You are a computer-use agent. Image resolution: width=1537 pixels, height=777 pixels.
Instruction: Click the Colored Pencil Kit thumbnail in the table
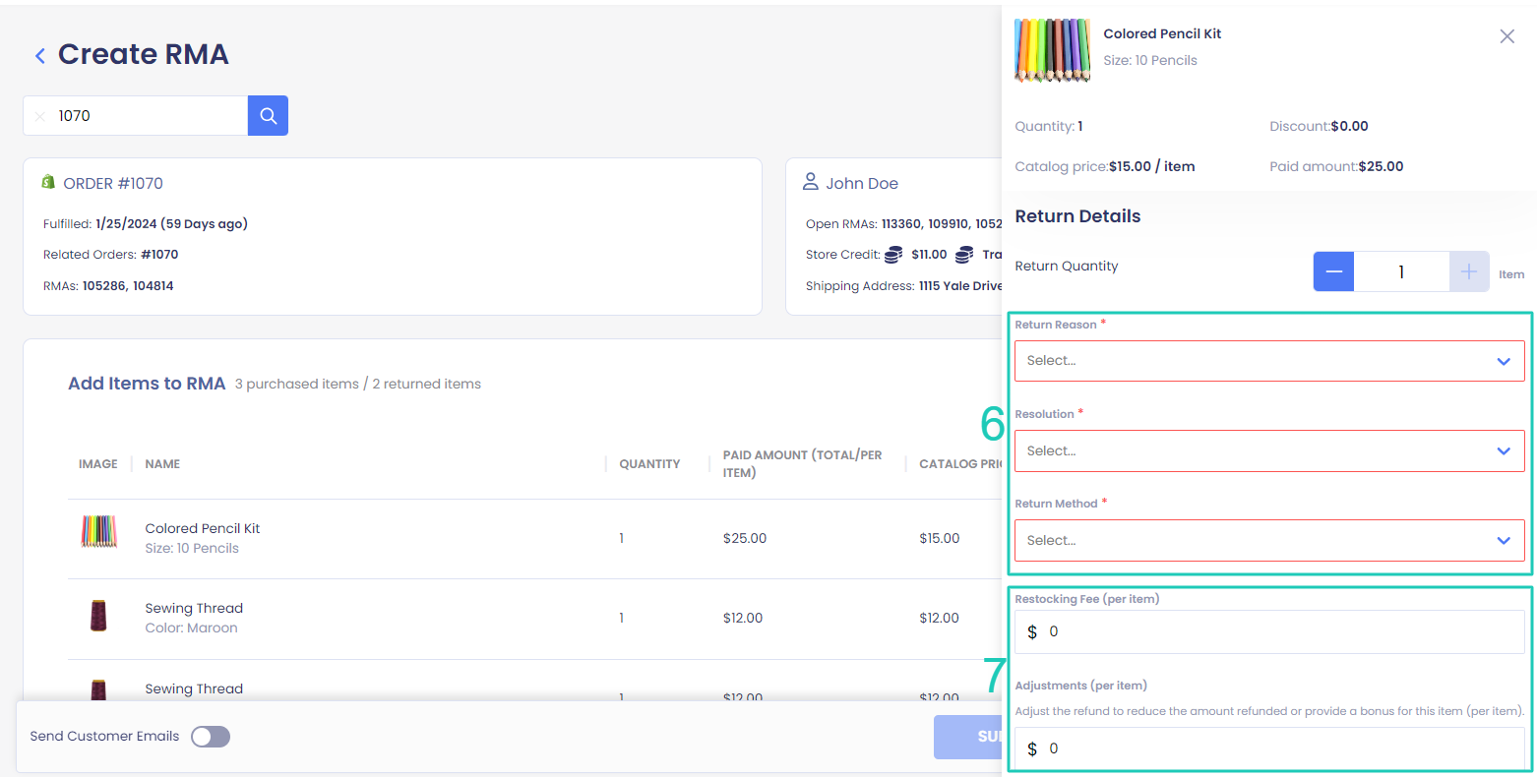[98, 532]
